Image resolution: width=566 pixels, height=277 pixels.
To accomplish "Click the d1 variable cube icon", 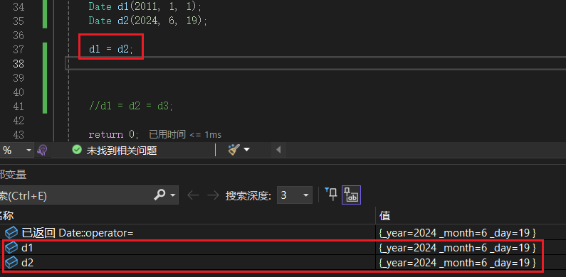I will 11,248.
